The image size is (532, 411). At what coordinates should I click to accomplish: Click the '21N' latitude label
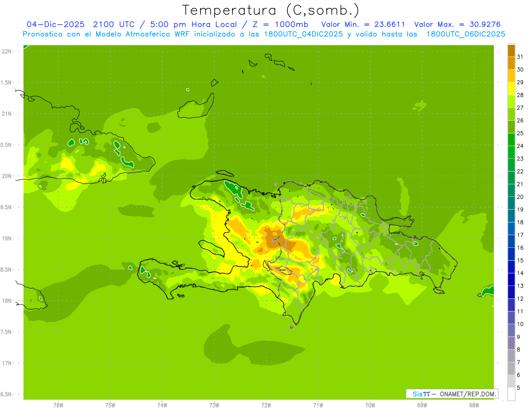(7, 114)
